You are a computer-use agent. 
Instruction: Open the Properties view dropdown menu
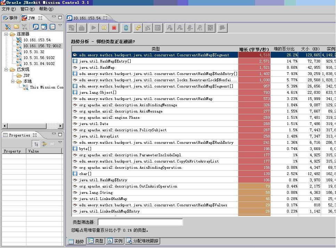(x=60, y=142)
